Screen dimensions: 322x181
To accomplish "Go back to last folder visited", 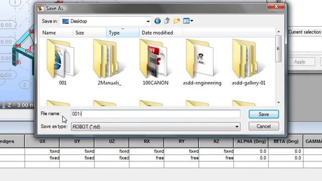I will (157, 21).
